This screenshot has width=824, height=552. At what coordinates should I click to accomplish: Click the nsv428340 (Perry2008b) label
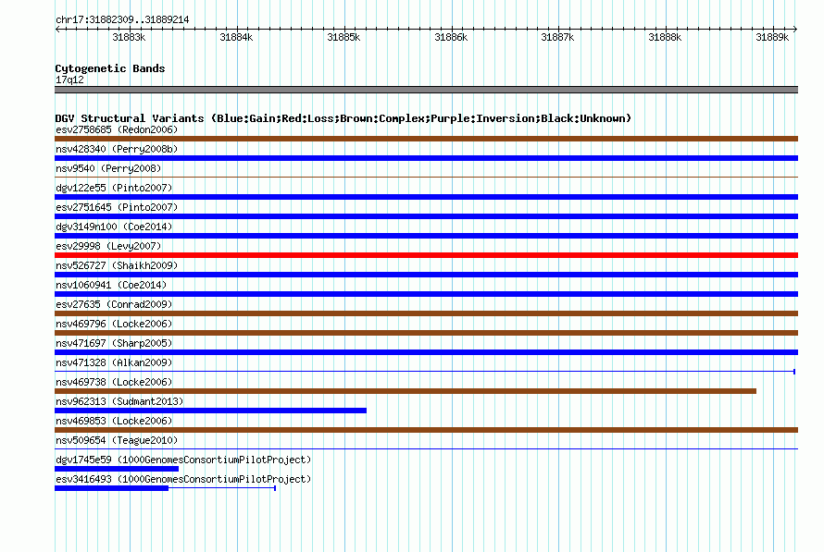click(117, 149)
